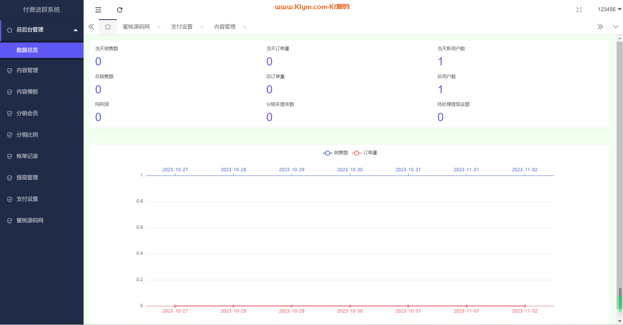Close the 支付设置 tab

click(x=202, y=27)
